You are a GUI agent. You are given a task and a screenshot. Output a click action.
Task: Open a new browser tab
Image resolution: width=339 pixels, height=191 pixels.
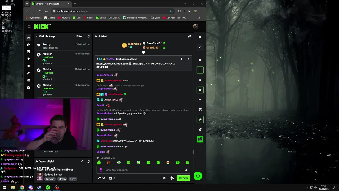point(75,4)
